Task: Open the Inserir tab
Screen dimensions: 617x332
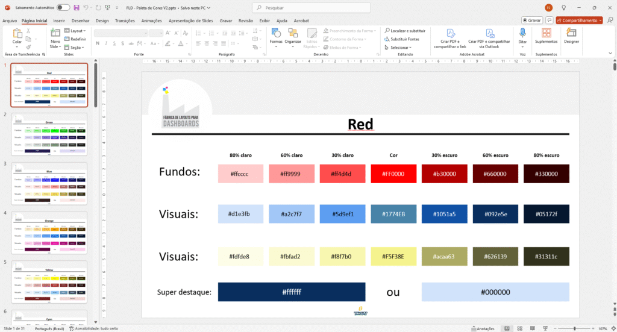Action: [x=59, y=20]
